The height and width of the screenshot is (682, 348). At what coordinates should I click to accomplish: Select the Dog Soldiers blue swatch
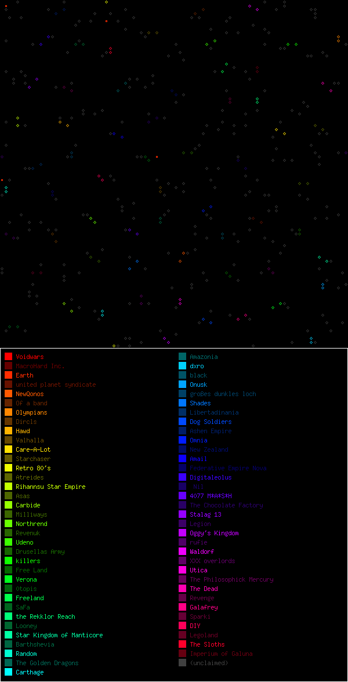click(182, 422)
